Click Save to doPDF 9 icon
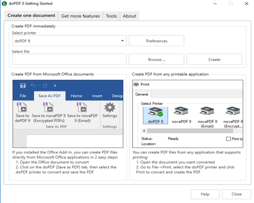The width and height of the screenshot is (254, 203). coord(22,107)
